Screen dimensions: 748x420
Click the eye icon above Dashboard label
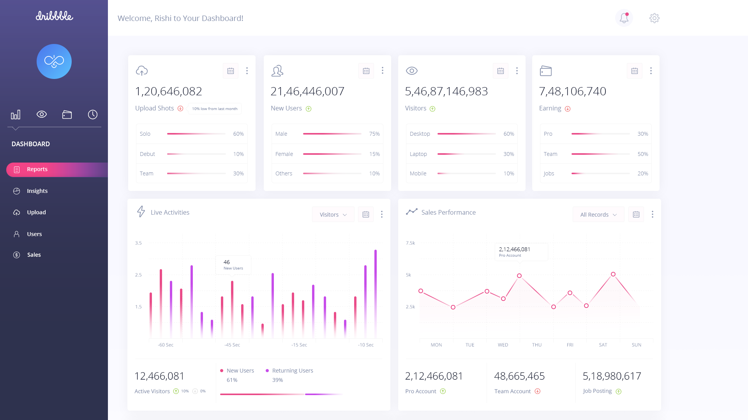point(42,114)
